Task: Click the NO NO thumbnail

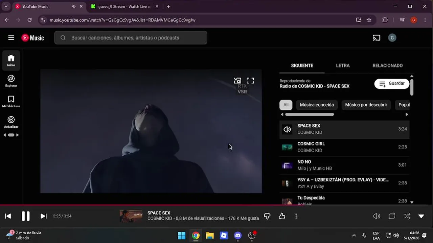Action: [287, 165]
